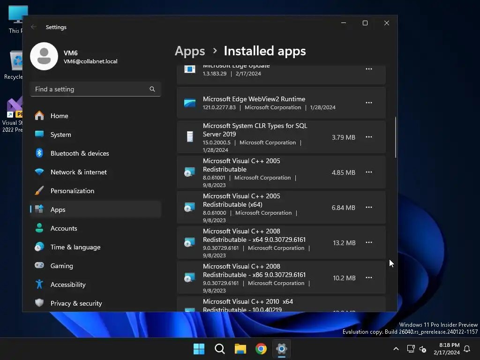Screen dimensions: 480x360
Task: Click Microsoft Edge WebView2 Runtime title
Action: click(x=254, y=99)
